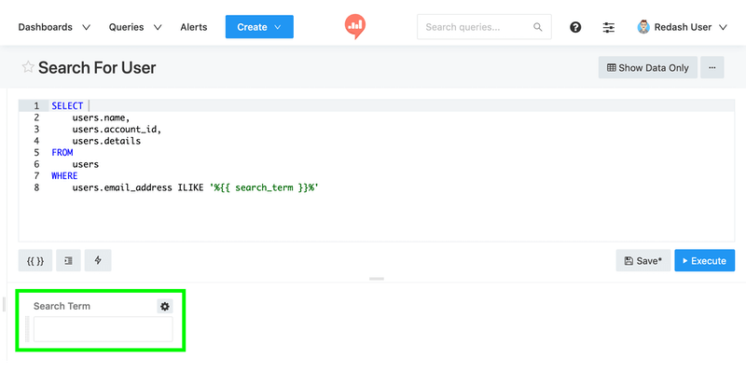This screenshot has height=373, width=746.
Task: Click into the Search Term input field
Action: click(103, 329)
